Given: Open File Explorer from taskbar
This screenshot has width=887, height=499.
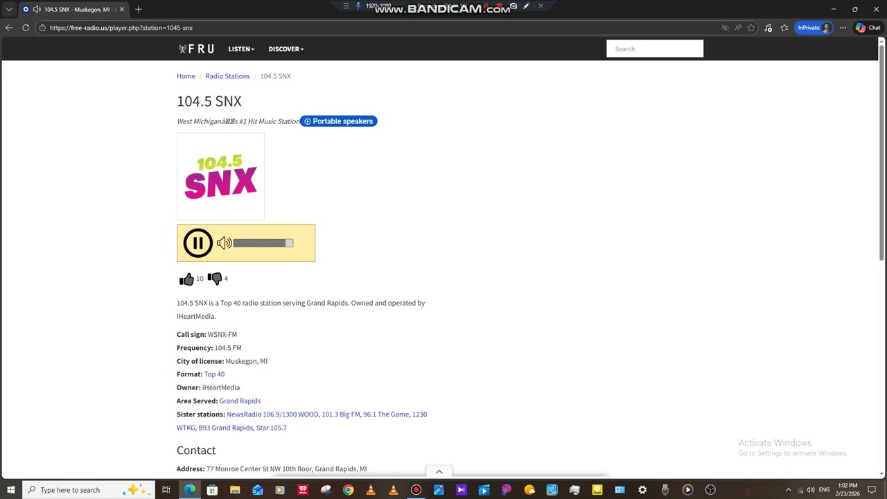Looking at the screenshot, I should point(235,490).
